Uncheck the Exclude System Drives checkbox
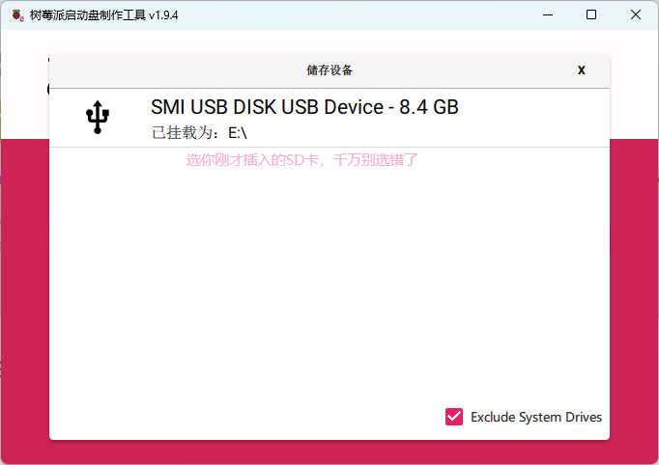This screenshot has width=659, height=465. 454,417
